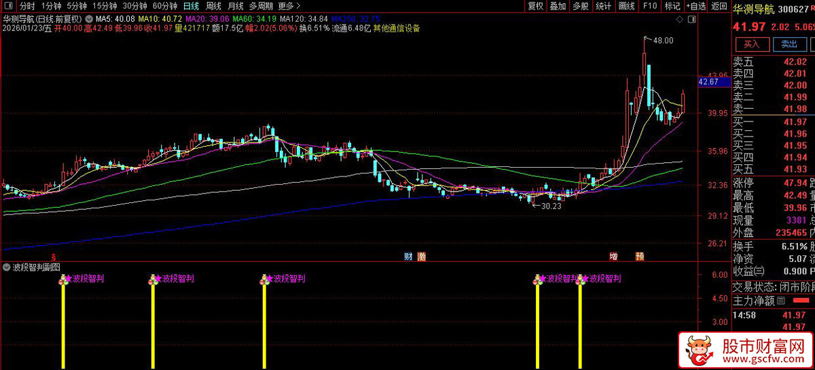Click the 卖五 price 42.02

(x=795, y=62)
